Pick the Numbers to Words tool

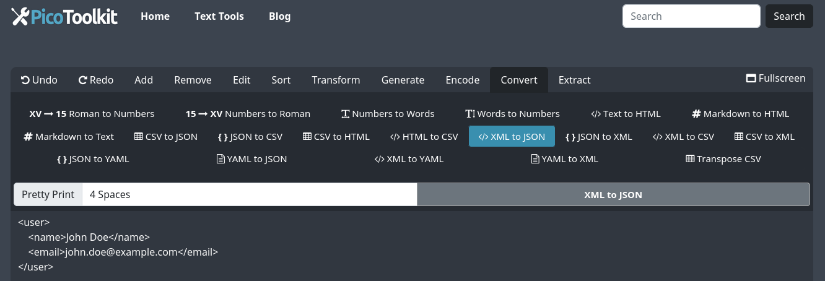pos(388,114)
